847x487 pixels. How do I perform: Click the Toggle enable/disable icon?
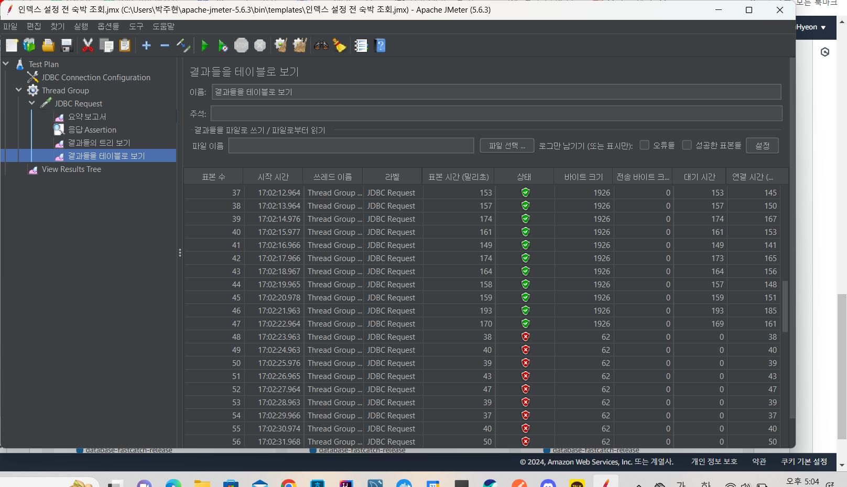pos(183,46)
